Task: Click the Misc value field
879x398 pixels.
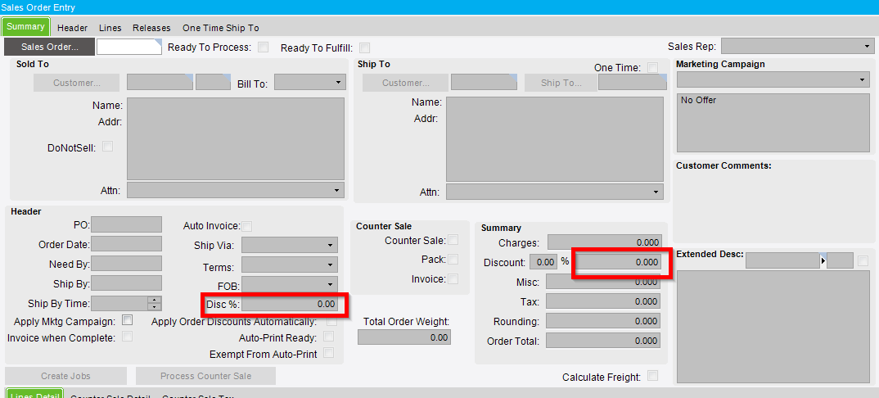Action: coord(603,282)
